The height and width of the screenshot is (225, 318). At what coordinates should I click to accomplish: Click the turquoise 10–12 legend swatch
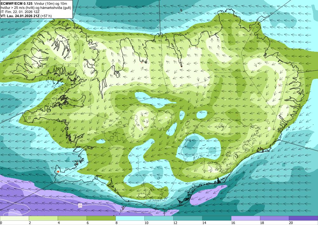coord(159,218)
